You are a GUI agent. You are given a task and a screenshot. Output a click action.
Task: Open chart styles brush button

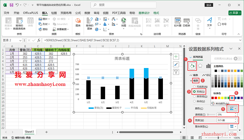point(176,64)
